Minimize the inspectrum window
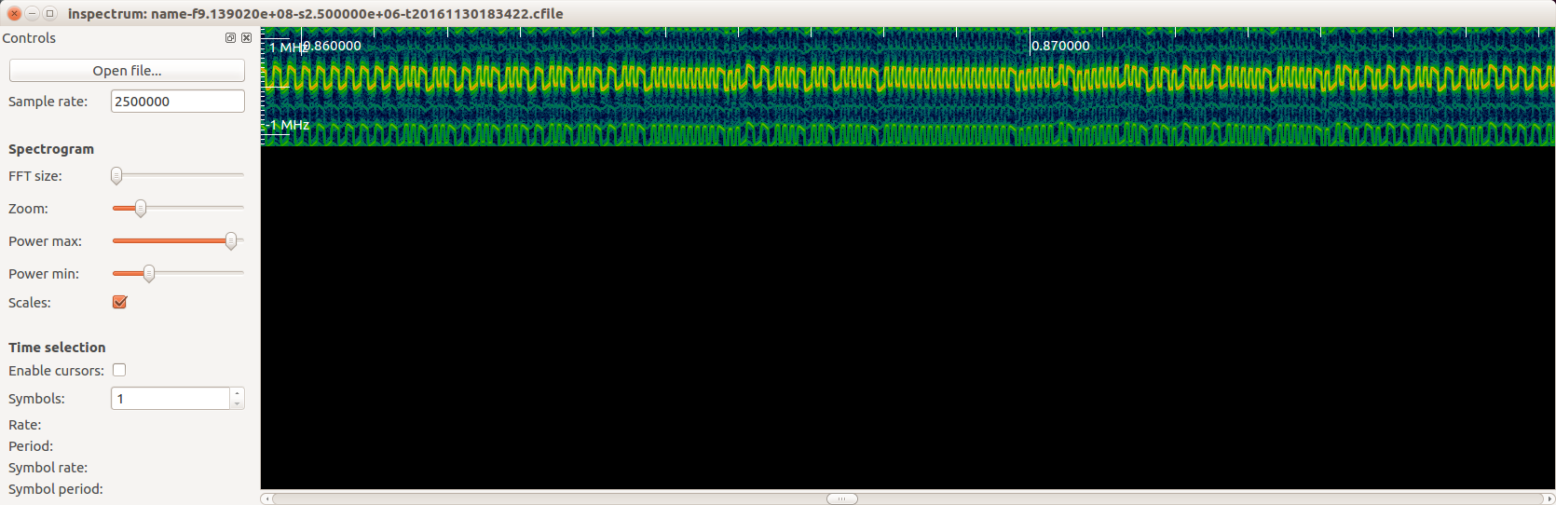The height and width of the screenshot is (505, 1556). pyautogui.click(x=32, y=13)
